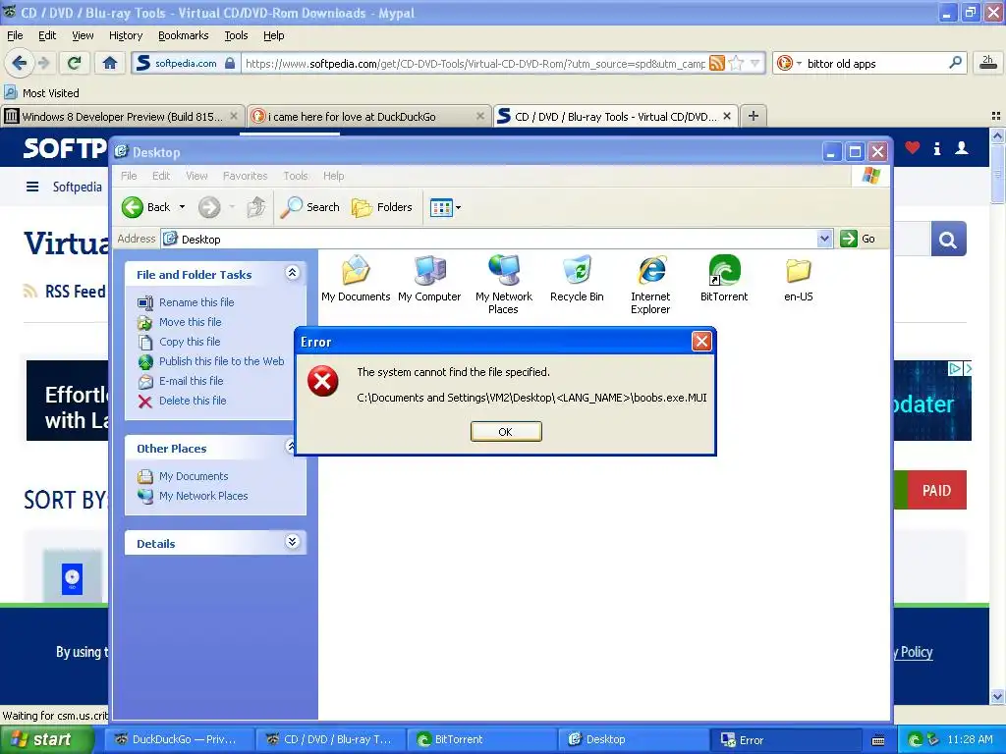Click Mypal's reload button

[75, 63]
